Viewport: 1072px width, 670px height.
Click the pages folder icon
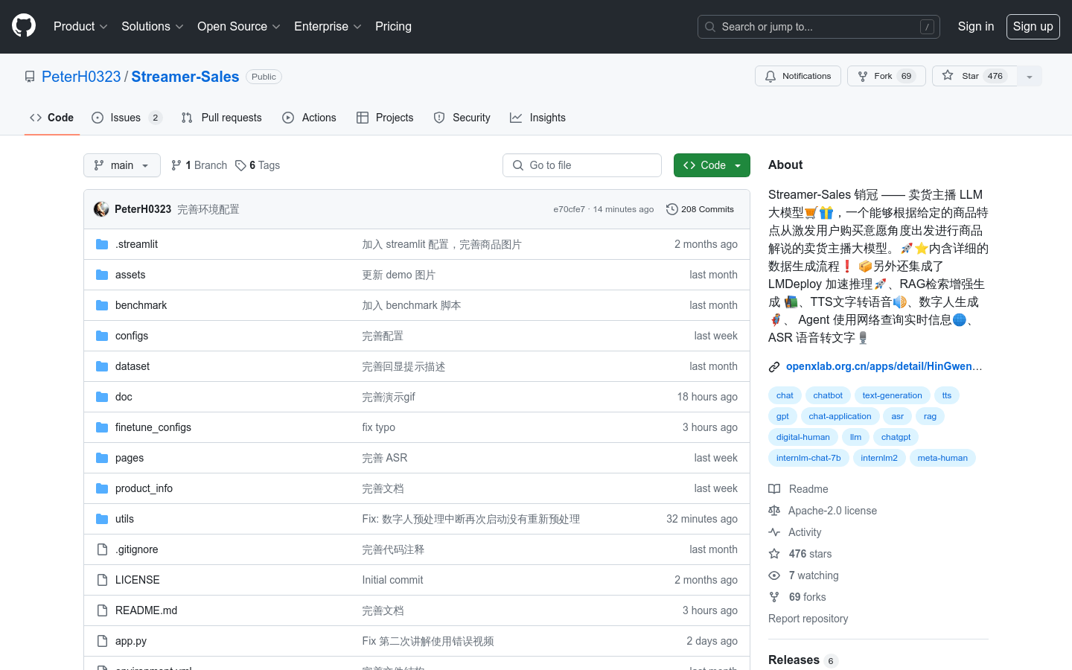click(102, 458)
